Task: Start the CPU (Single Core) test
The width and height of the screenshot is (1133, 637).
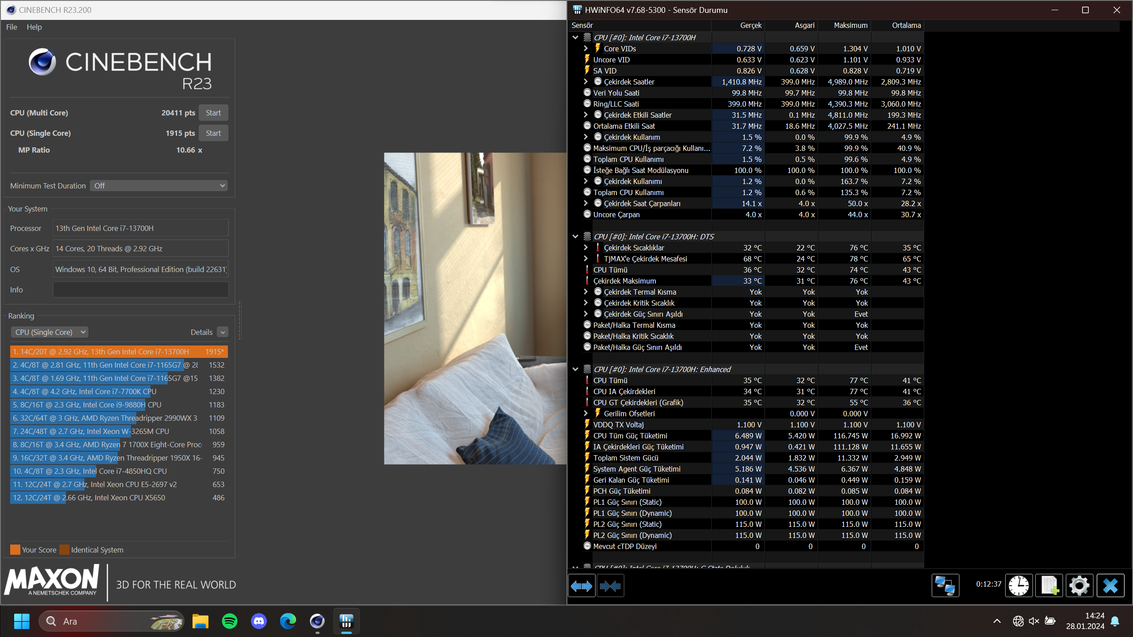Action: click(x=213, y=133)
